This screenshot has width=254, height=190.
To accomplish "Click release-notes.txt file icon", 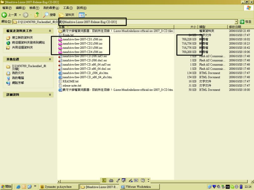I will click(x=60, y=85).
